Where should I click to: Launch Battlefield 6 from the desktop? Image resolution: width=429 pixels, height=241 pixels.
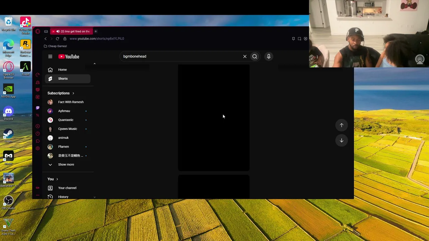[x=8, y=180]
